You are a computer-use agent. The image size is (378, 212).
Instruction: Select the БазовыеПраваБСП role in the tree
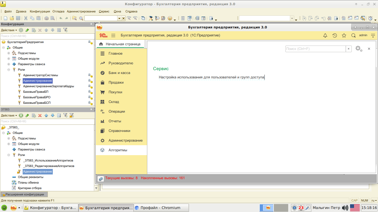(x=37, y=103)
